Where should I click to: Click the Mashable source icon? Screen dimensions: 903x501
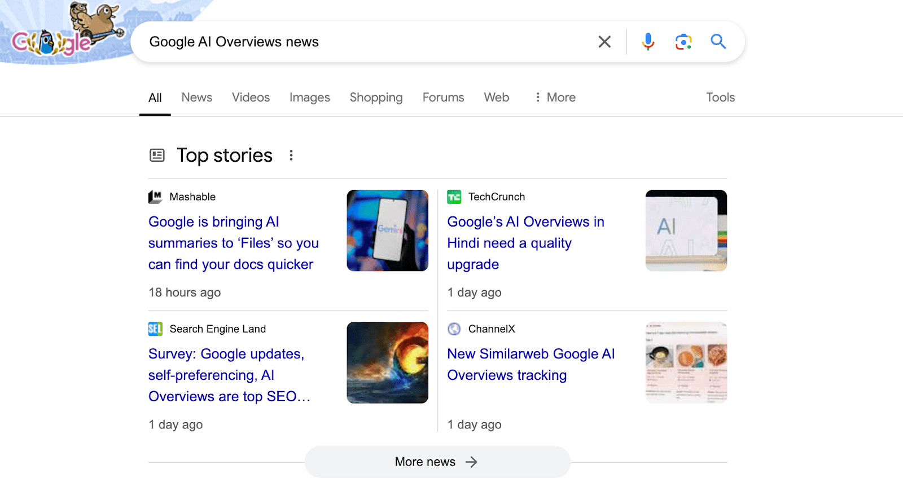(155, 197)
